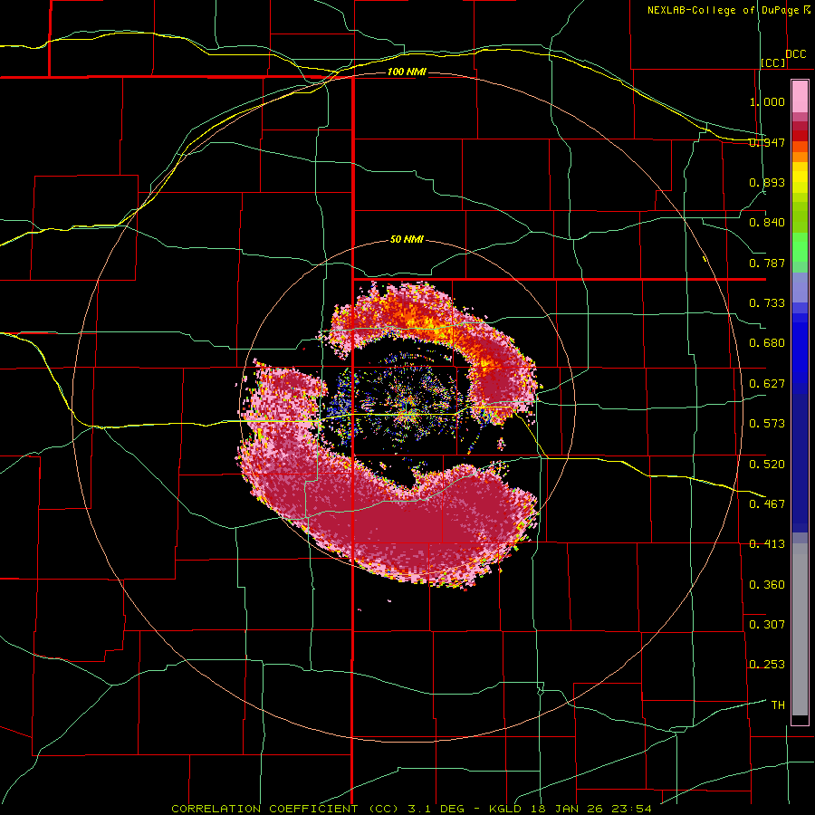
Task: Click the 0.467 legend value
Action: (767, 504)
